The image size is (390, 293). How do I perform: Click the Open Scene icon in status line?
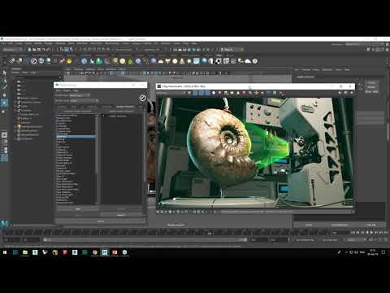34,50
